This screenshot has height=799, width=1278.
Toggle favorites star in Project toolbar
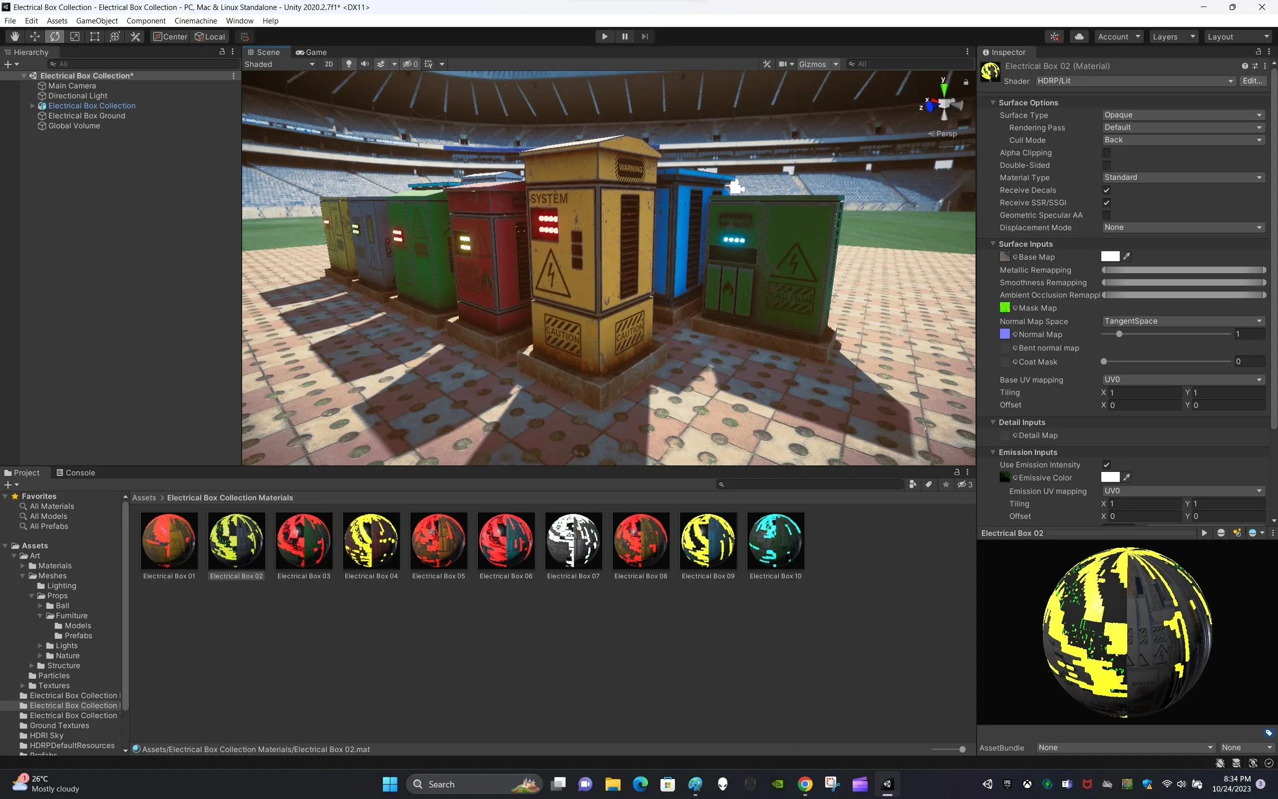pos(946,484)
